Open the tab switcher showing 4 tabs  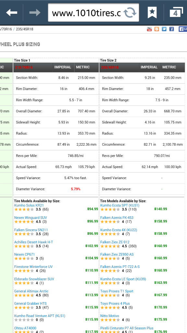click(176, 13)
